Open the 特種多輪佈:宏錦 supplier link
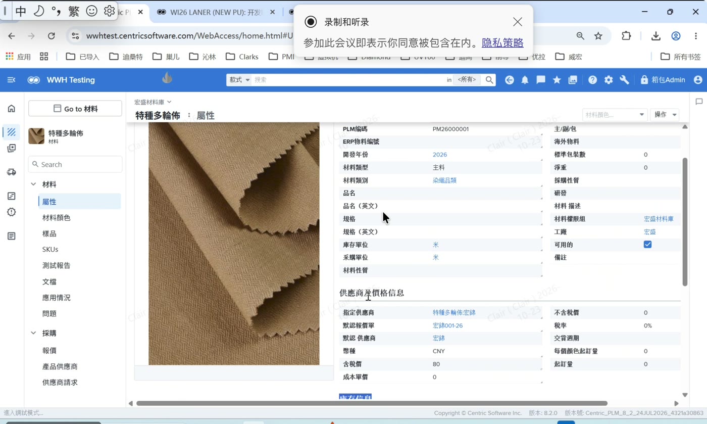The width and height of the screenshot is (707, 424). click(454, 313)
